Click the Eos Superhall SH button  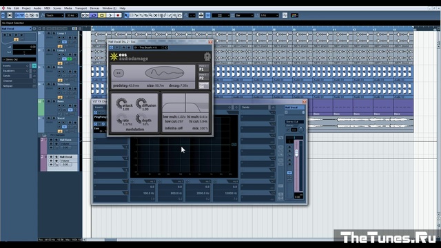tap(203, 85)
